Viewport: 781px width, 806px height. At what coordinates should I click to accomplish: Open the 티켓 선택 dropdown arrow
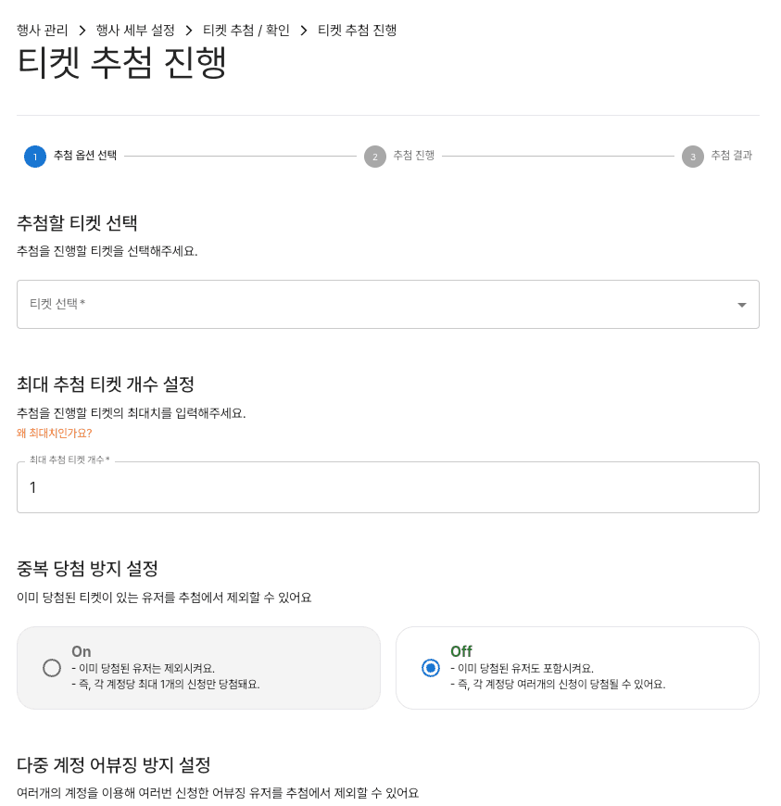point(741,305)
